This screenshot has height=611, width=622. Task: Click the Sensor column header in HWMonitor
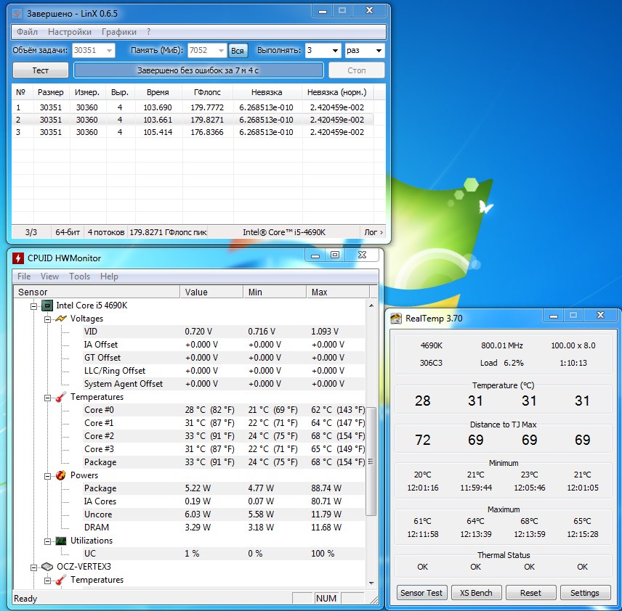(x=97, y=292)
